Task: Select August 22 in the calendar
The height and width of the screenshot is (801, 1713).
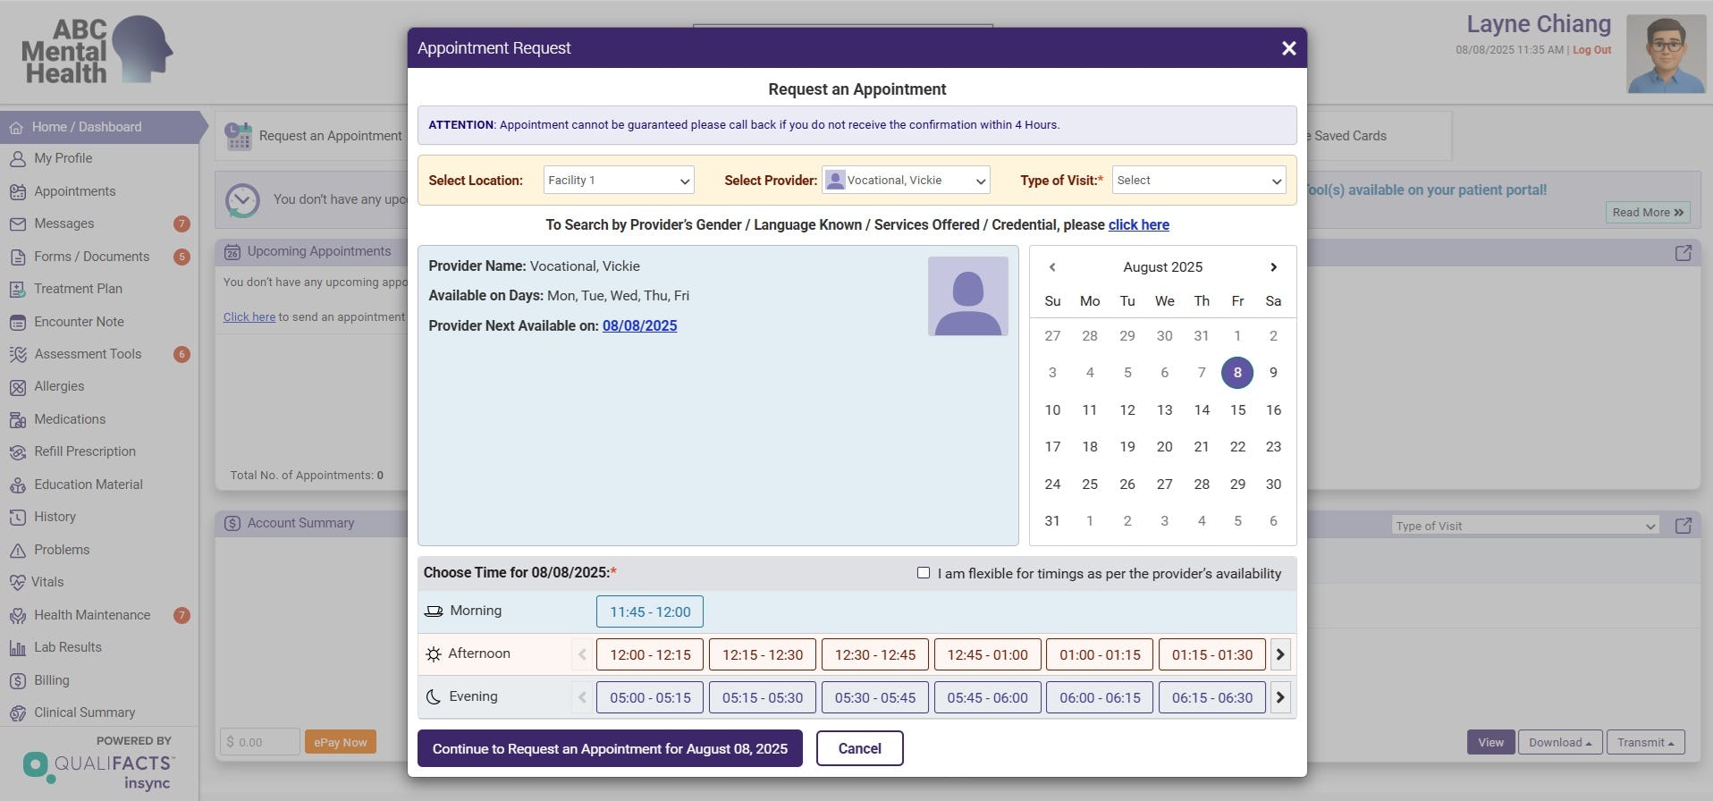Action: click(1237, 447)
